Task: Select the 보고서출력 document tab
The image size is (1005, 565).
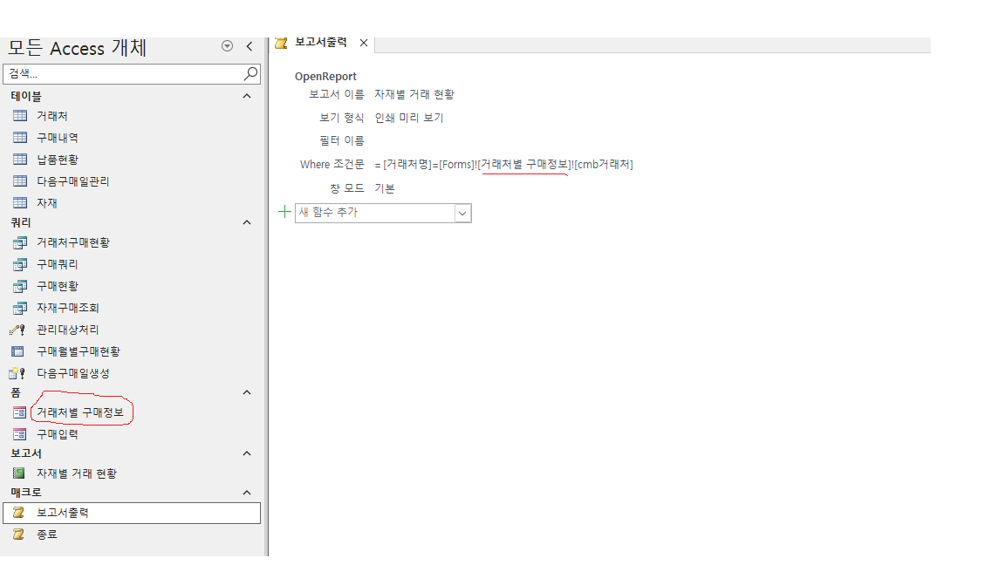Action: click(320, 42)
